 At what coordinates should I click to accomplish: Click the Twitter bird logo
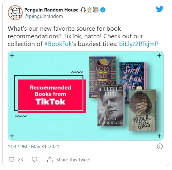pos(160,9)
